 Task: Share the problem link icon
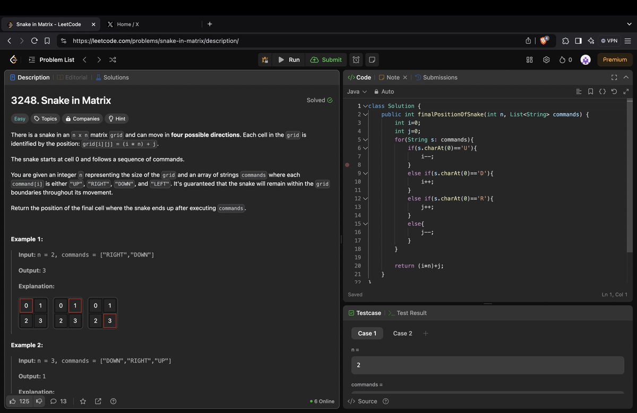coord(98,401)
